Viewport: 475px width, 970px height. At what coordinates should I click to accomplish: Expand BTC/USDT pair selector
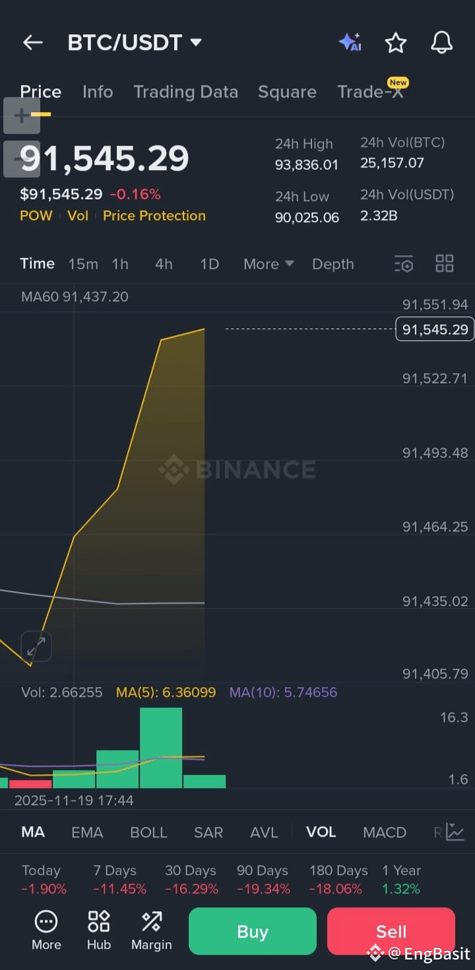tap(135, 43)
